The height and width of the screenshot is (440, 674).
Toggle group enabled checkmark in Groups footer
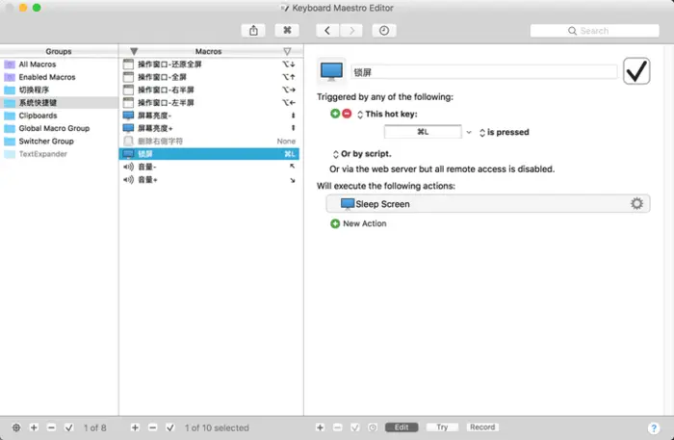click(x=68, y=427)
